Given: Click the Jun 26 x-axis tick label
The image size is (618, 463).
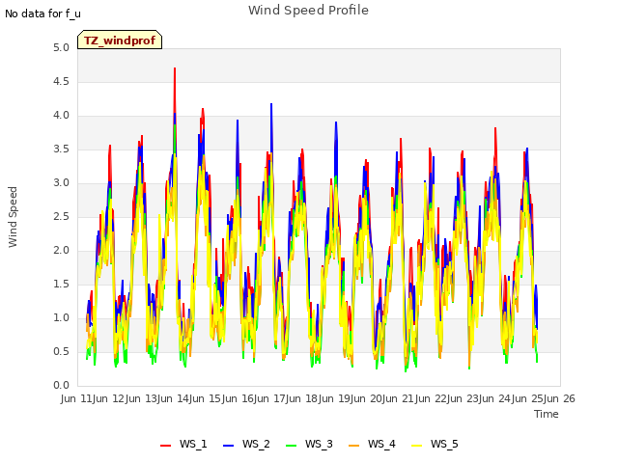Looking at the screenshot, I should (560, 398).
